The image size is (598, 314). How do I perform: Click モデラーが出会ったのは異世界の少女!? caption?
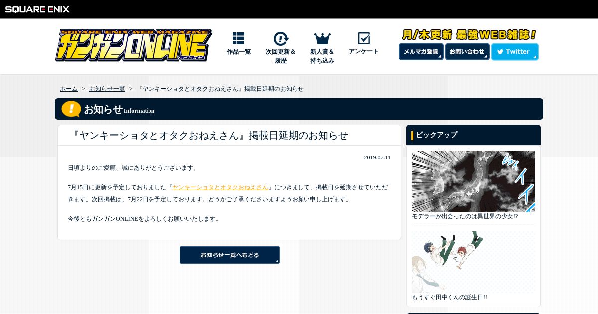tap(465, 216)
